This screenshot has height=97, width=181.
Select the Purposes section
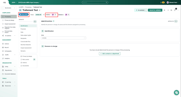(x=23, y=29)
